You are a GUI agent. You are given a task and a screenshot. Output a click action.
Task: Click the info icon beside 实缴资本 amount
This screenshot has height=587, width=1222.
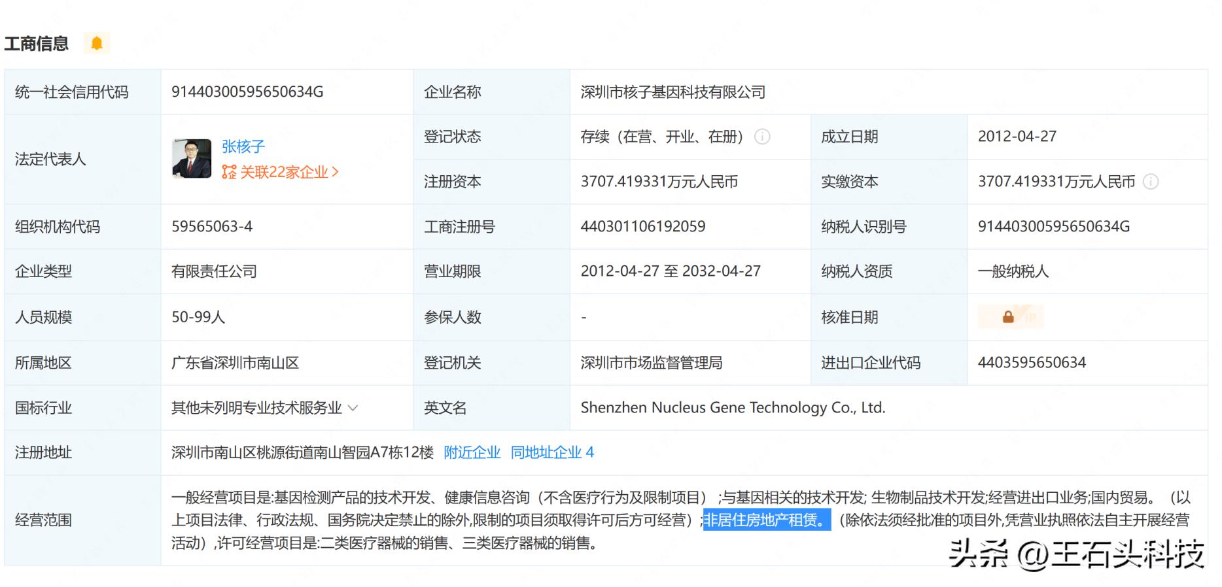tap(1150, 182)
